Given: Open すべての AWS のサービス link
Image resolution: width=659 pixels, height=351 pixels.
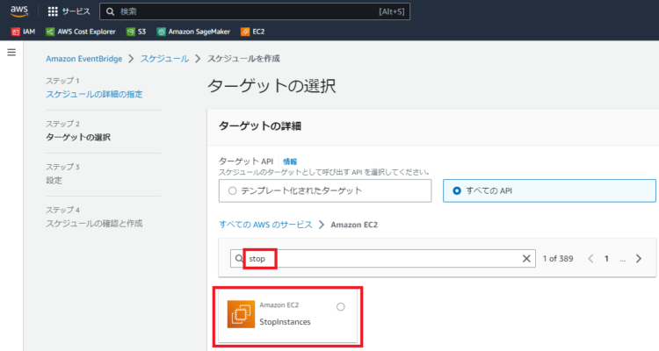Looking at the screenshot, I should (x=265, y=225).
